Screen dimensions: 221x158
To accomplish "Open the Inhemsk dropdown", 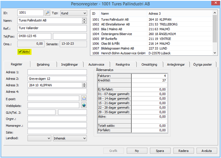I will tap(70, 138).
